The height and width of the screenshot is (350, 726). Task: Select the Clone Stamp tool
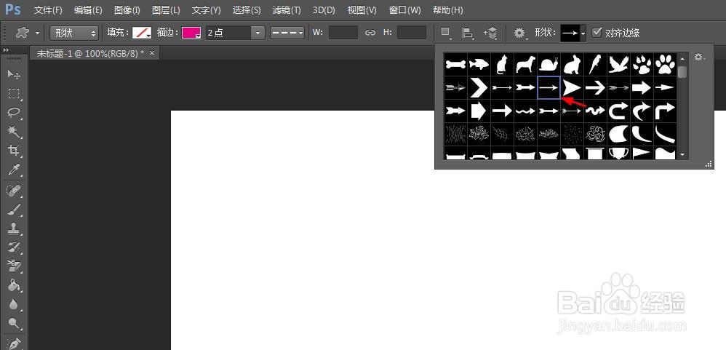coord(14,228)
